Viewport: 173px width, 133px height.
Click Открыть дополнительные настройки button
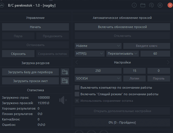click(122, 111)
